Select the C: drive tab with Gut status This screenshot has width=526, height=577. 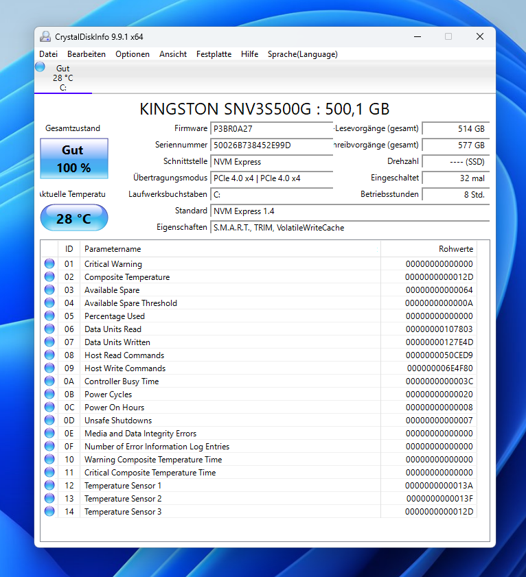tap(63, 78)
